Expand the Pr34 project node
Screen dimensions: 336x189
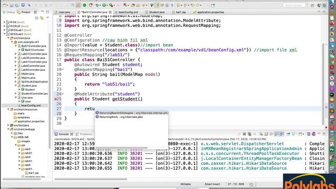pyautogui.click(x=5, y=22)
